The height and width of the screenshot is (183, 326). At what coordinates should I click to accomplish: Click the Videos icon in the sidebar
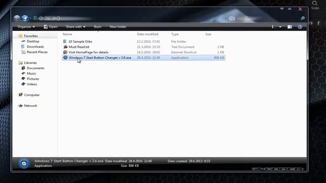tap(23, 84)
